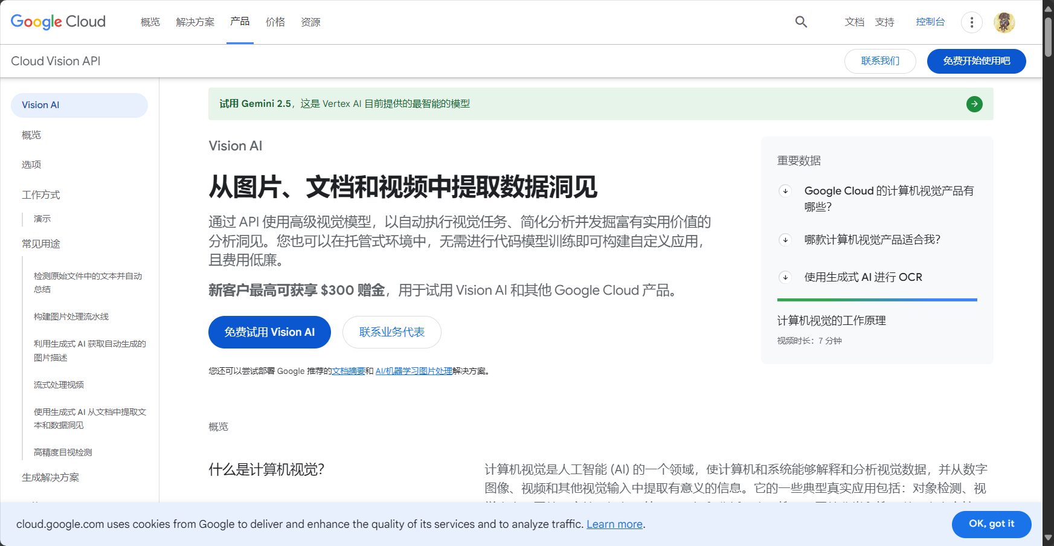1054x546 pixels.
Task: Open the 价格 top navigation item
Action: click(275, 22)
